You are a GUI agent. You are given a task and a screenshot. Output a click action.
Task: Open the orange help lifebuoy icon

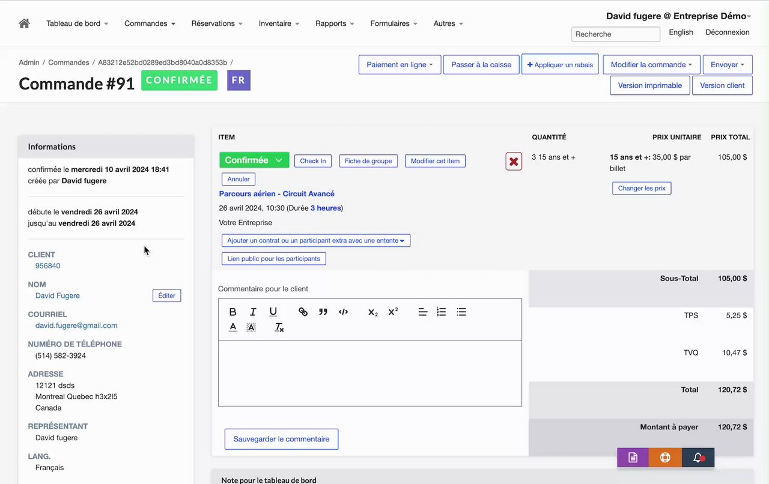tap(665, 458)
